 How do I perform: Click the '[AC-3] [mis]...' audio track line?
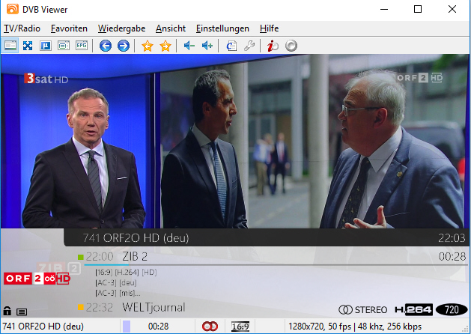(x=118, y=293)
